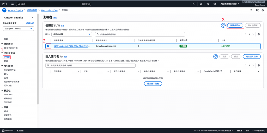This screenshot has width=267, height=133.
Task: Open the region selector dropdown
Action: (x=230, y=4)
